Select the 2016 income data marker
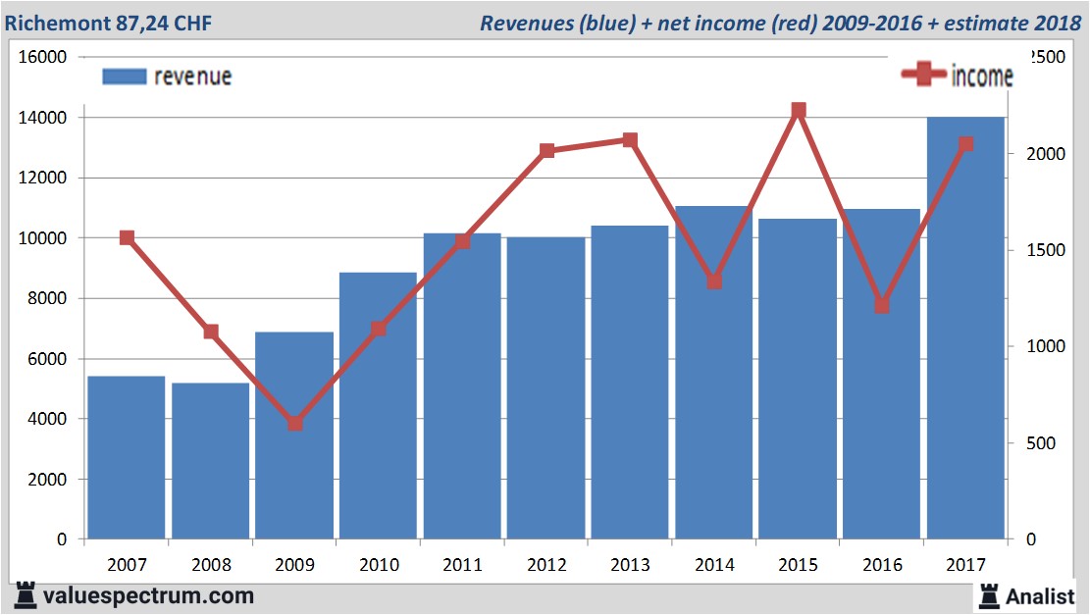 tap(882, 306)
